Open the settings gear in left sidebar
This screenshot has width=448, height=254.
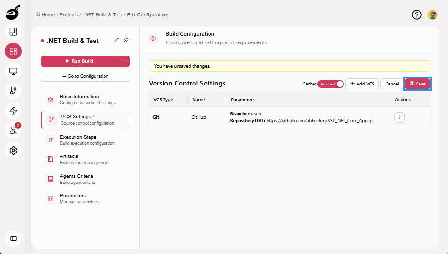pos(13,150)
